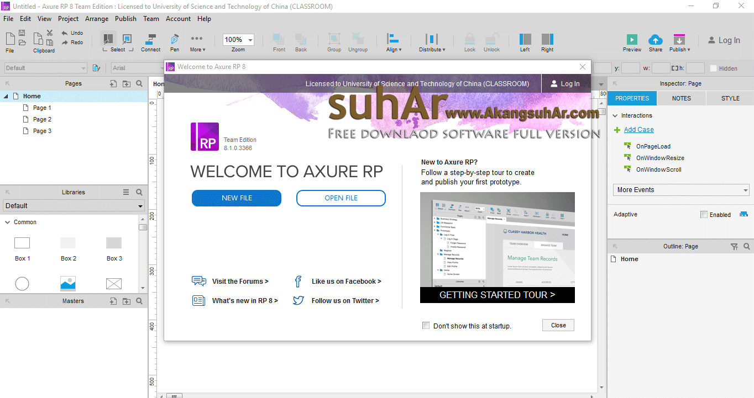The image size is (754, 398).
Task: Click the New File icon in toolbar
Action: click(x=10, y=39)
